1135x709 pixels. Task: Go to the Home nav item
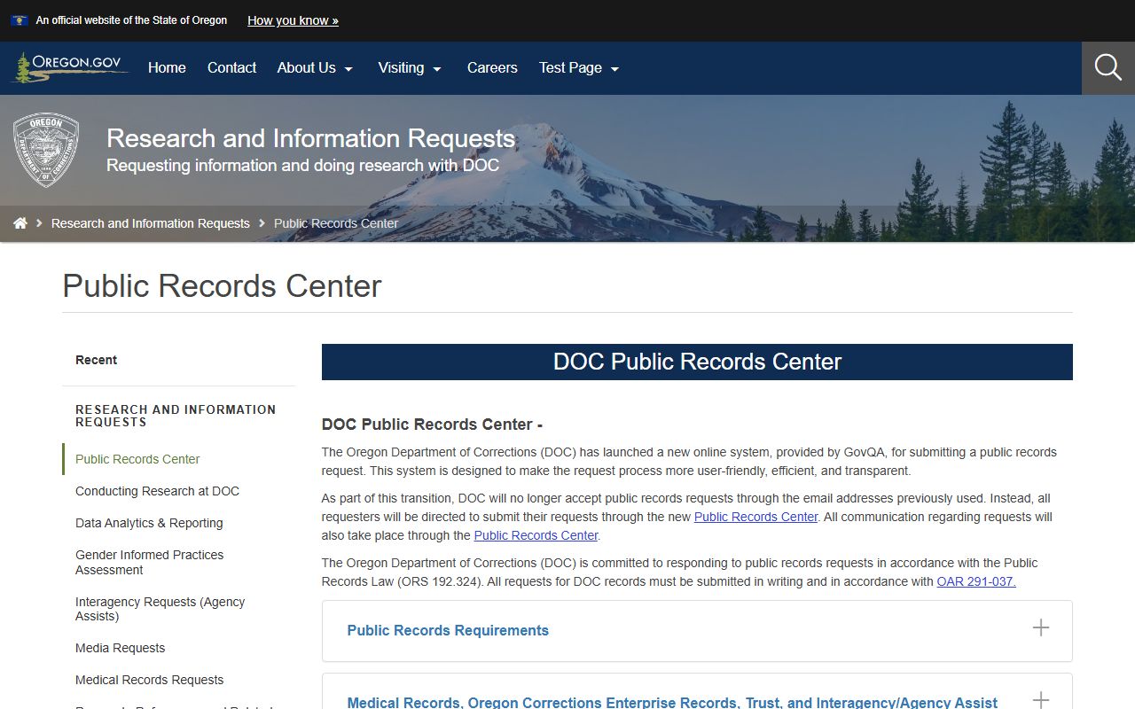coord(167,67)
